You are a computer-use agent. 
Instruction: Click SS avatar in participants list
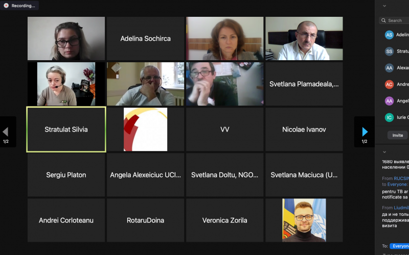[389, 52]
